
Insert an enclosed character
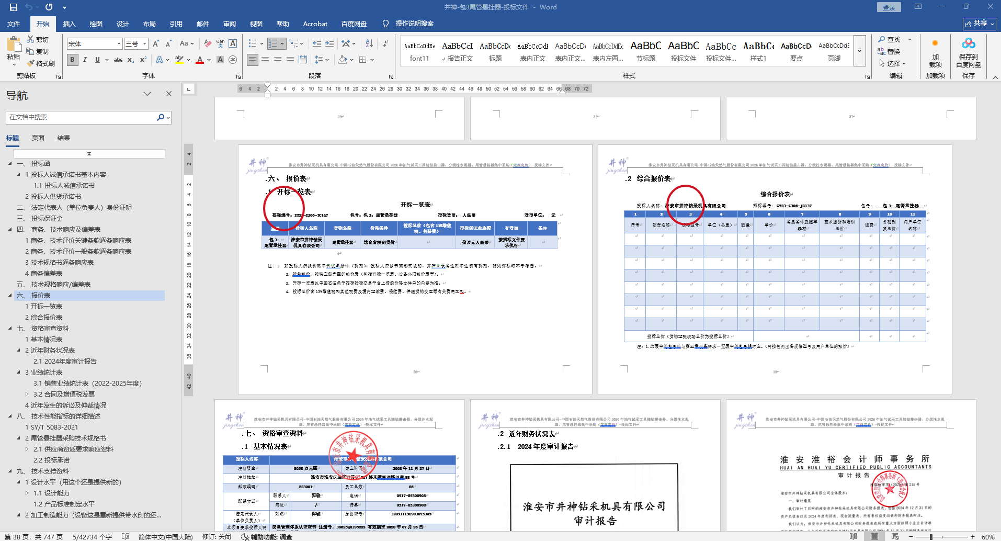coord(233,60)
